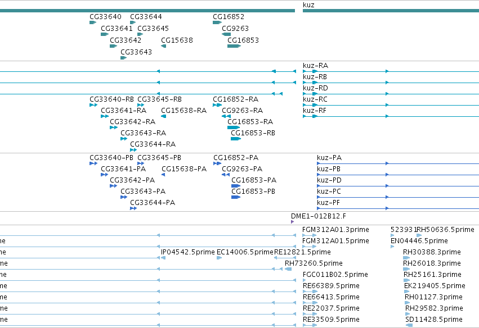The width and height of the screenshot is (479, 328).
Task: Click the CG33645-PB protein arrows
Action: 141,163
